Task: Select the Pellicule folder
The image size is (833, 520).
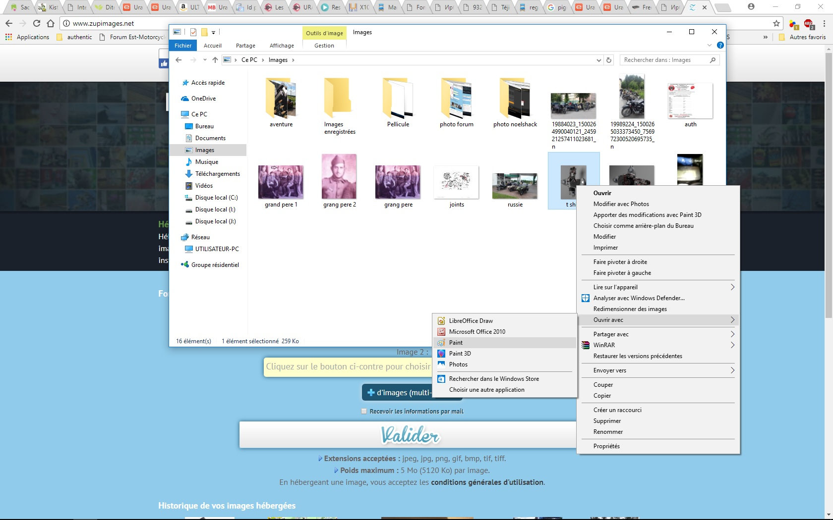Action: (x=398, y=102)
